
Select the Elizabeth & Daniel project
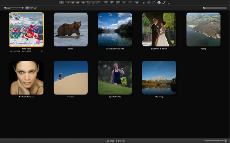(x=159, y=30)
